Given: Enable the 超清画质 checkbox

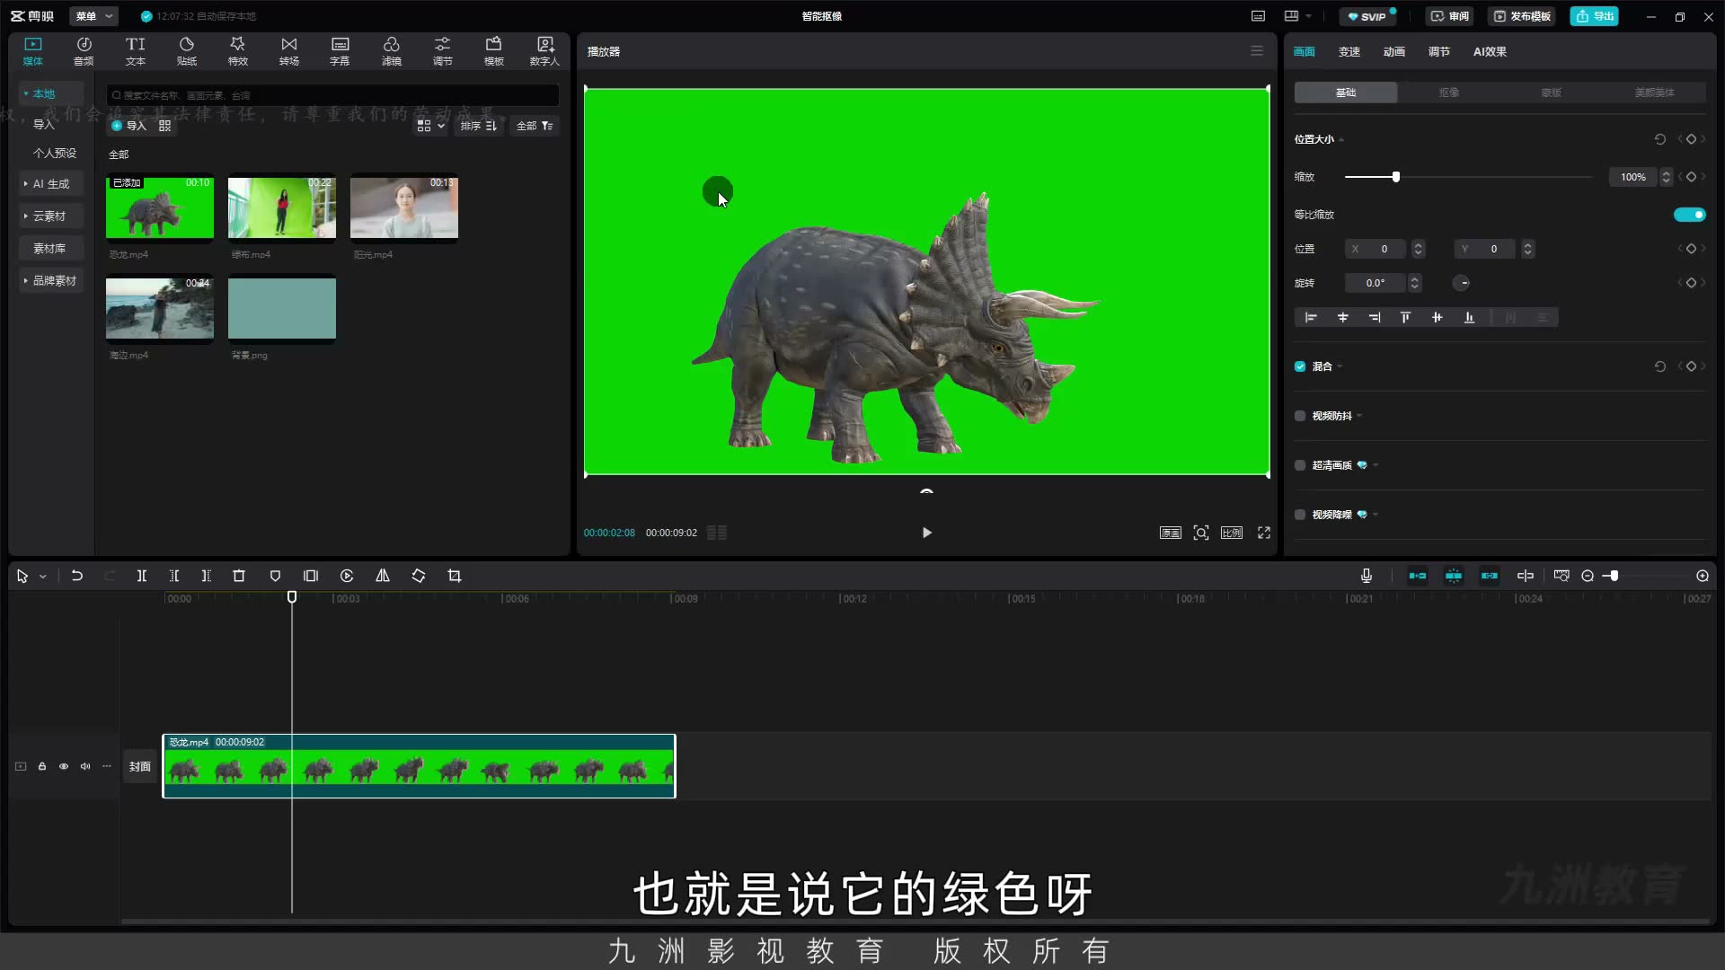Looking at the screenshot, I should (x=1300, y=465).
